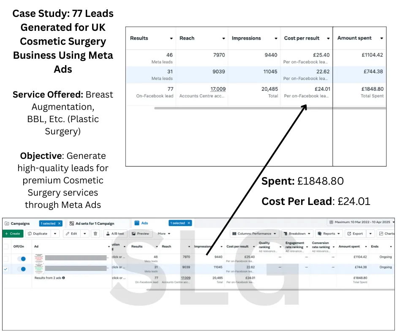Click the 11045 impressions cell in the enlarged table
Screen dimensions: 397x333
[x=270, y=72]
